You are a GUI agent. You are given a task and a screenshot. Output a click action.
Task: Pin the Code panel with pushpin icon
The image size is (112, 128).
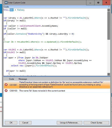click(109, 7)
